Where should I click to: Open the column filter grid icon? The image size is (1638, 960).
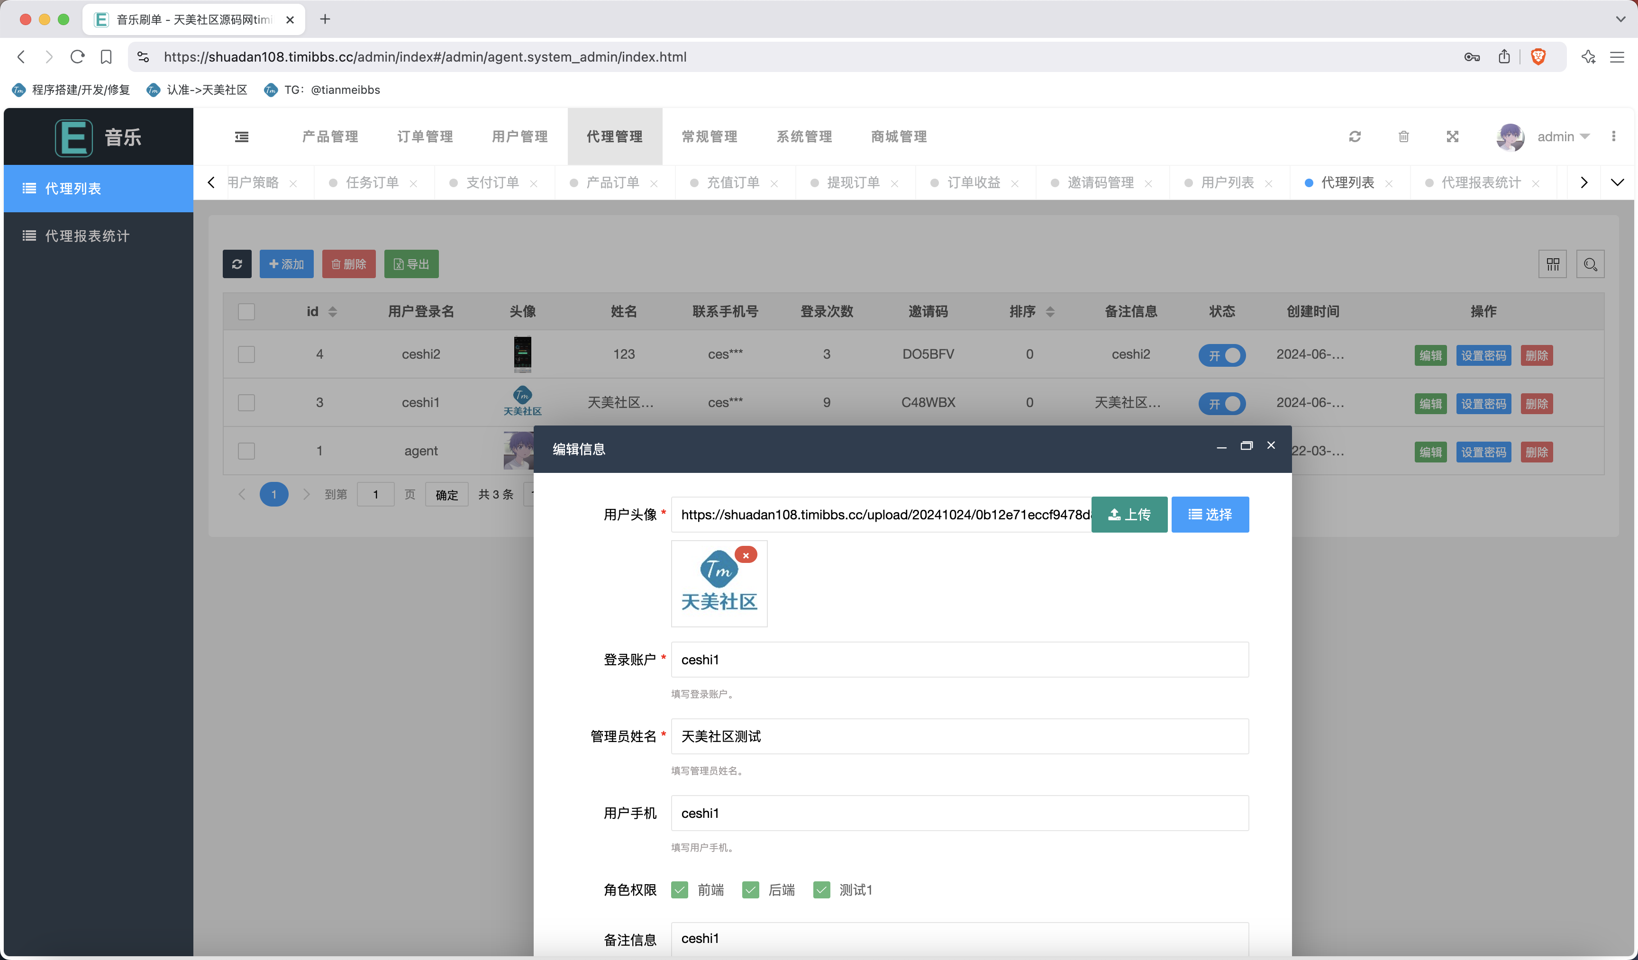tap(1552, 264)
